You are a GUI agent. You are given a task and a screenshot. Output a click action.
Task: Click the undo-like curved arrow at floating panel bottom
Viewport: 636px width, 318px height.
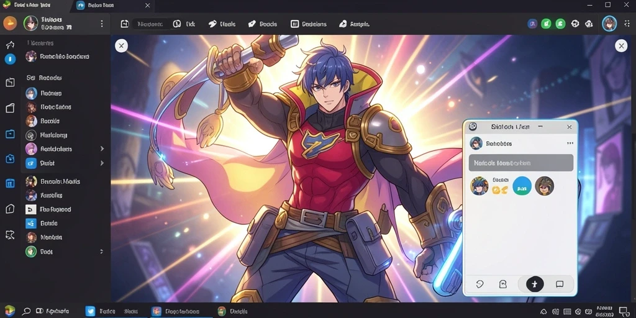479,284
